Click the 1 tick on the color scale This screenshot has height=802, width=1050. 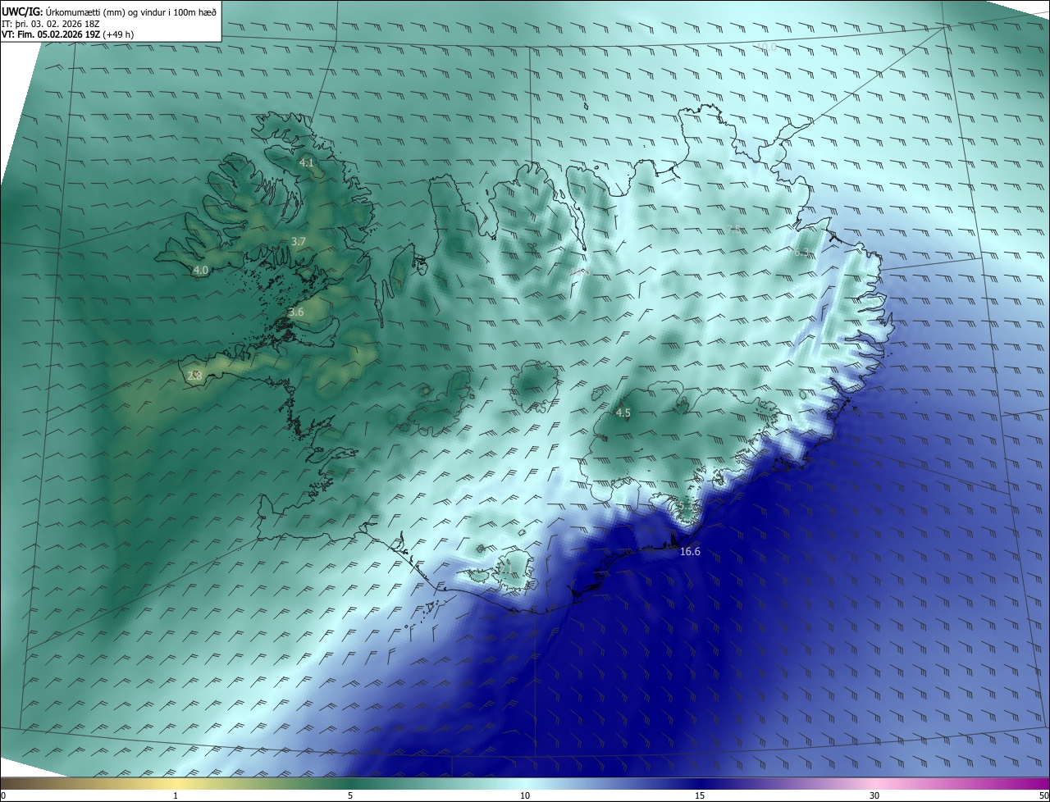click(x=176, y=795)
